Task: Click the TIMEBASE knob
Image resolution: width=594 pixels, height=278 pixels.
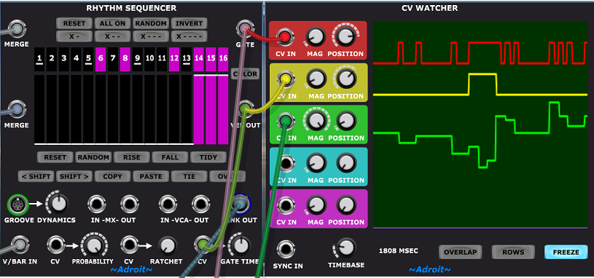Action: (x=345, y=247)
